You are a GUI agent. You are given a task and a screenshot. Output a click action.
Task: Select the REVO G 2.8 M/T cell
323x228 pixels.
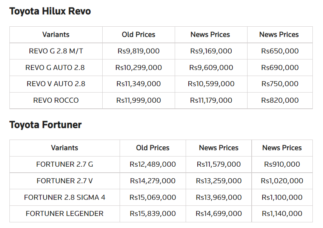coord(56,51)
